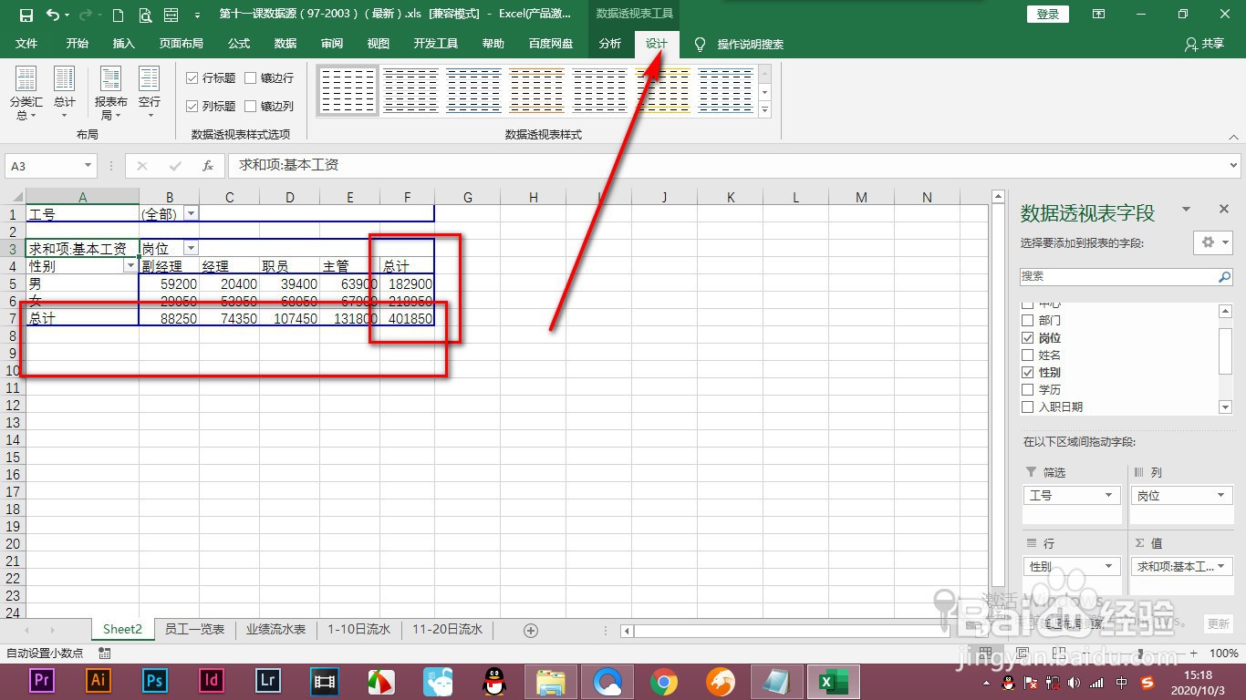Select the first pivot table style thumbnail

click(x=348, y=91)
